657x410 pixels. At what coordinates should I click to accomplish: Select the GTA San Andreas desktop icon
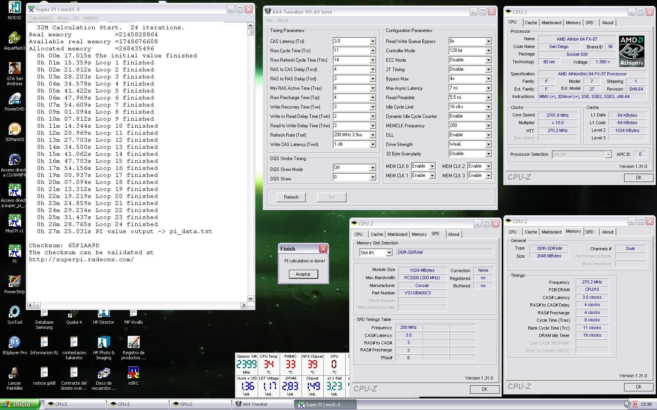click(14, 74)
